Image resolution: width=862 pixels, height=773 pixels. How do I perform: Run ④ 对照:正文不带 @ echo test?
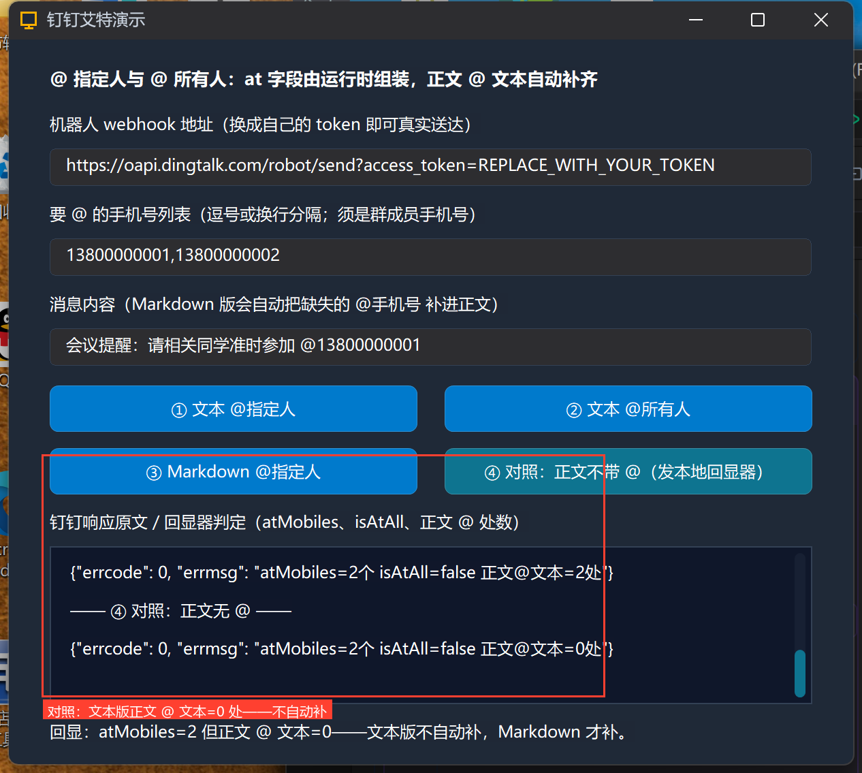click(x=628, y=471)
